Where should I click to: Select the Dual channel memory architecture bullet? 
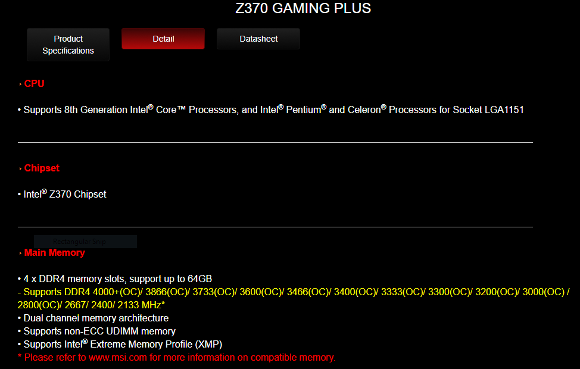[x=93, y=318]
